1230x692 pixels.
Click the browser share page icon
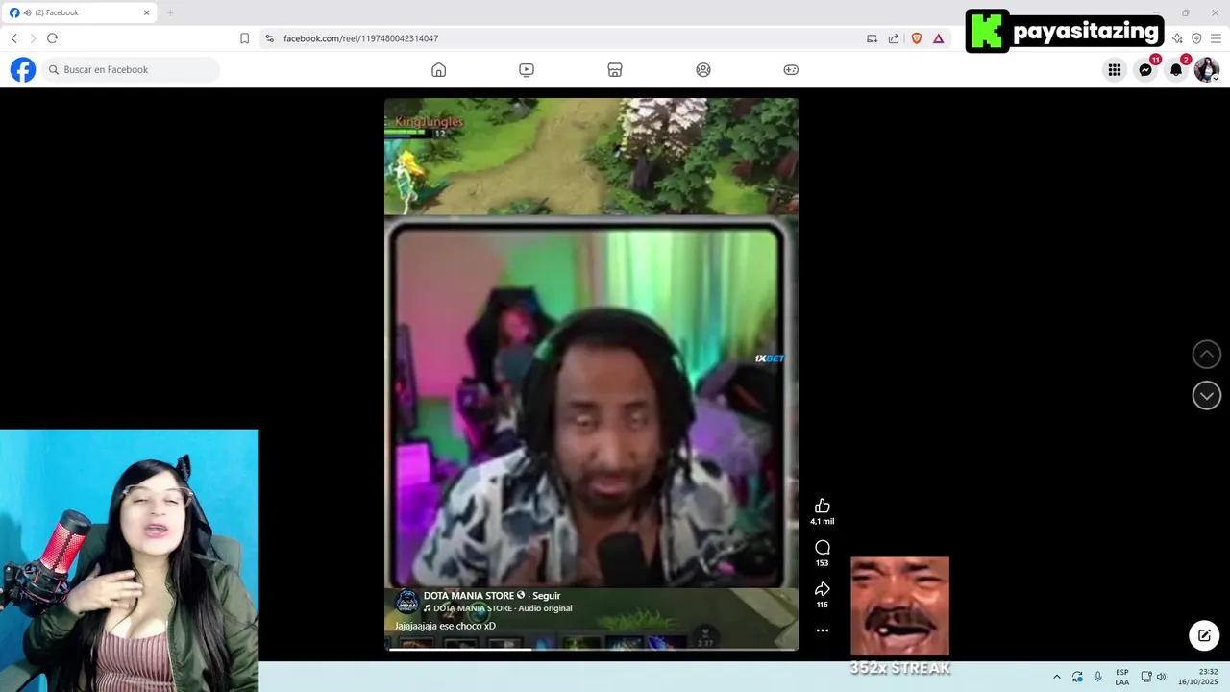[894, 38]
